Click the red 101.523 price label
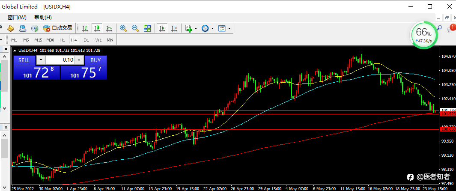 pyautogui.click(x=448, y=114)
